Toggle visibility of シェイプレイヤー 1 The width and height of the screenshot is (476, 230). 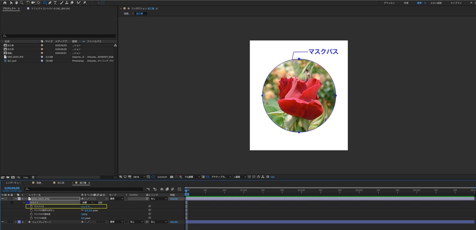point(3,221)
